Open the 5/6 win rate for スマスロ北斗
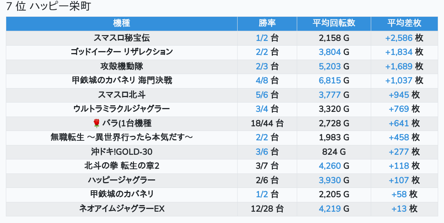Image resolution: width=444 pixels, height=223 pixels. click(262, 95)
